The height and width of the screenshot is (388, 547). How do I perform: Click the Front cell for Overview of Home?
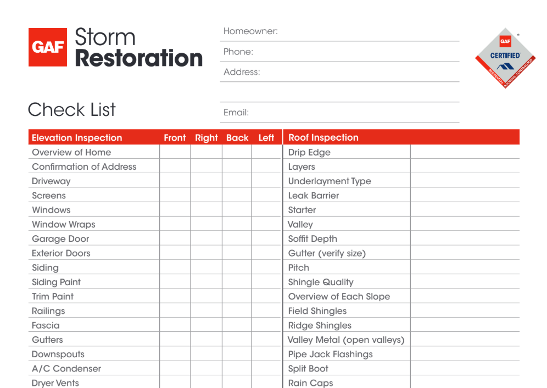pos(175,152)
